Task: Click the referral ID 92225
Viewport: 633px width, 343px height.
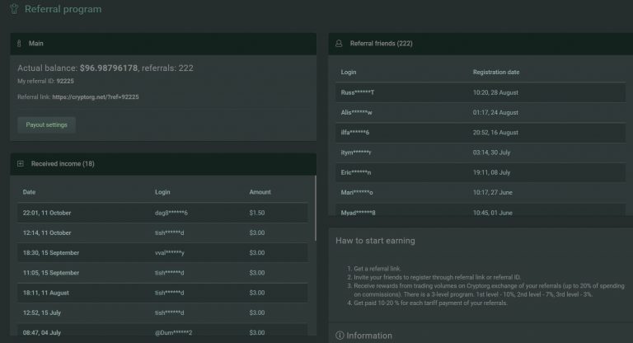Action: point(65,81)
